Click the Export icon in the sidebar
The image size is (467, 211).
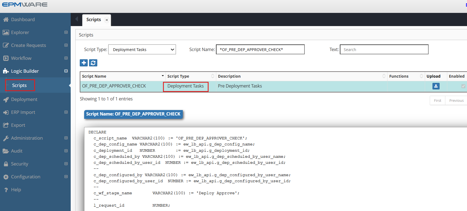(6, 125)
